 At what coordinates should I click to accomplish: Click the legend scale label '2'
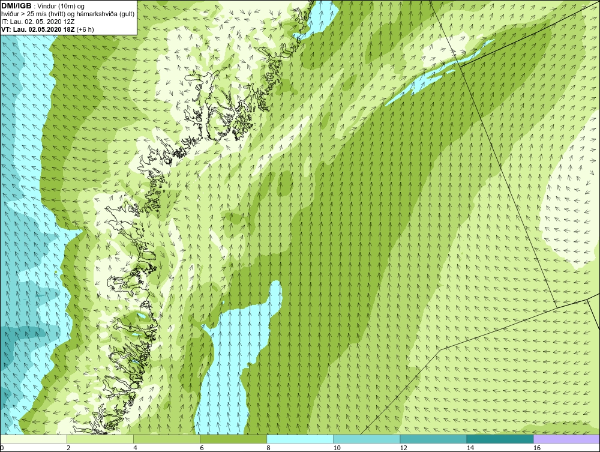[x=69, y=448]
